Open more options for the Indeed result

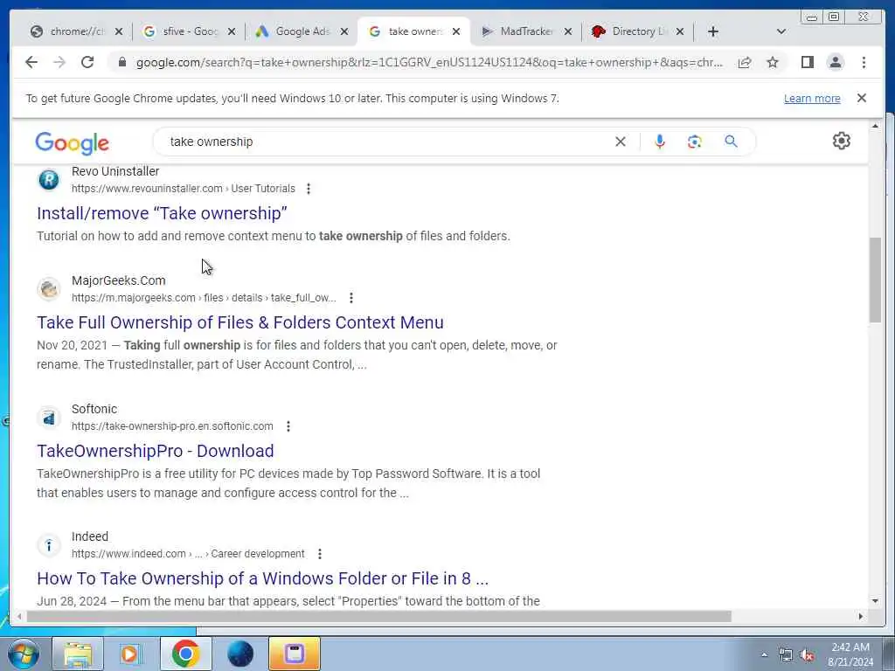point(320,554)
